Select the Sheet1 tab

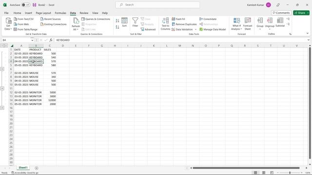(x=23, y=168)
